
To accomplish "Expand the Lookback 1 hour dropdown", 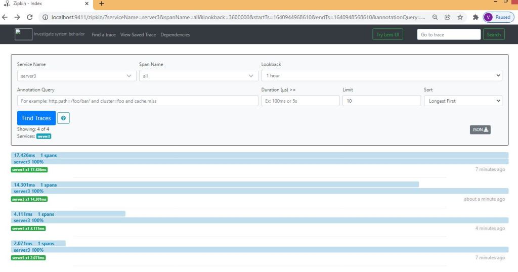I will pyautogui.click(x=381, y=76).
